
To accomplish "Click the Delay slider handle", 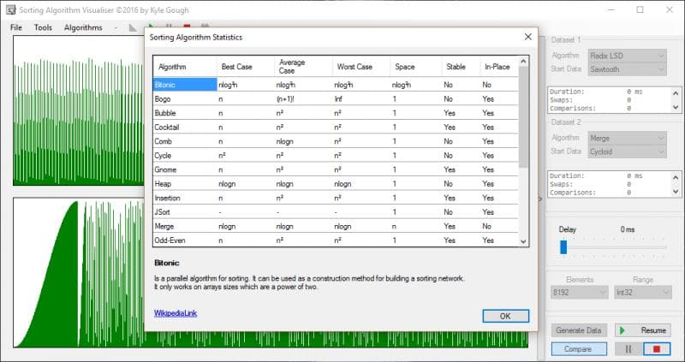I will 563,246.
